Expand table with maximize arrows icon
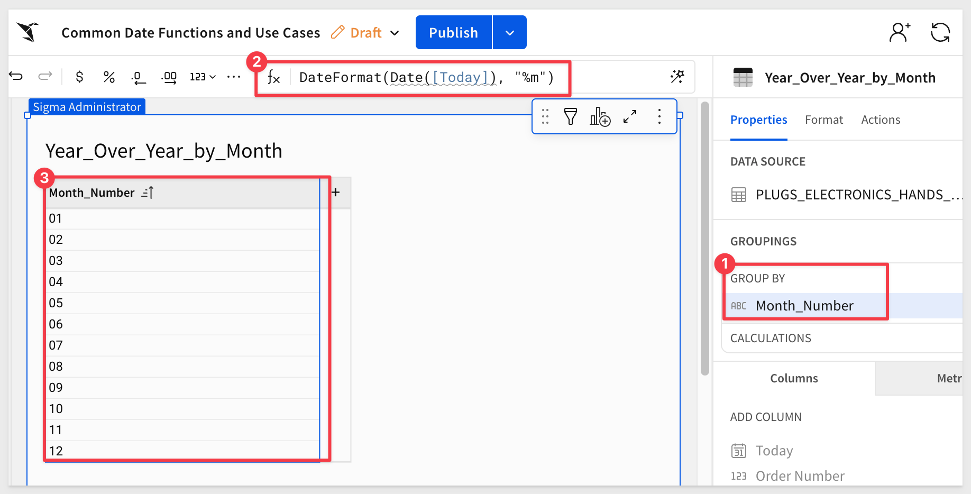The height and width of the screenshot is (494, 971). (629, 116)
